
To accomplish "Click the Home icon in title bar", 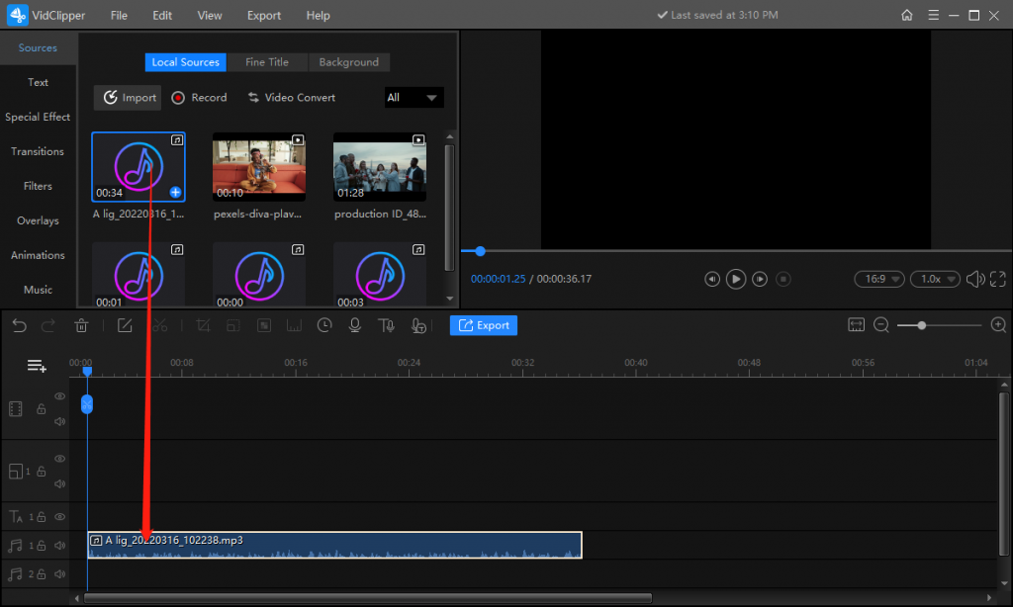I will (907, 15).
